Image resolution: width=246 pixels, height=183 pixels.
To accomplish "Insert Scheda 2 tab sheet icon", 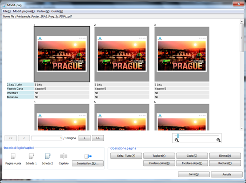I will point(48,156).
